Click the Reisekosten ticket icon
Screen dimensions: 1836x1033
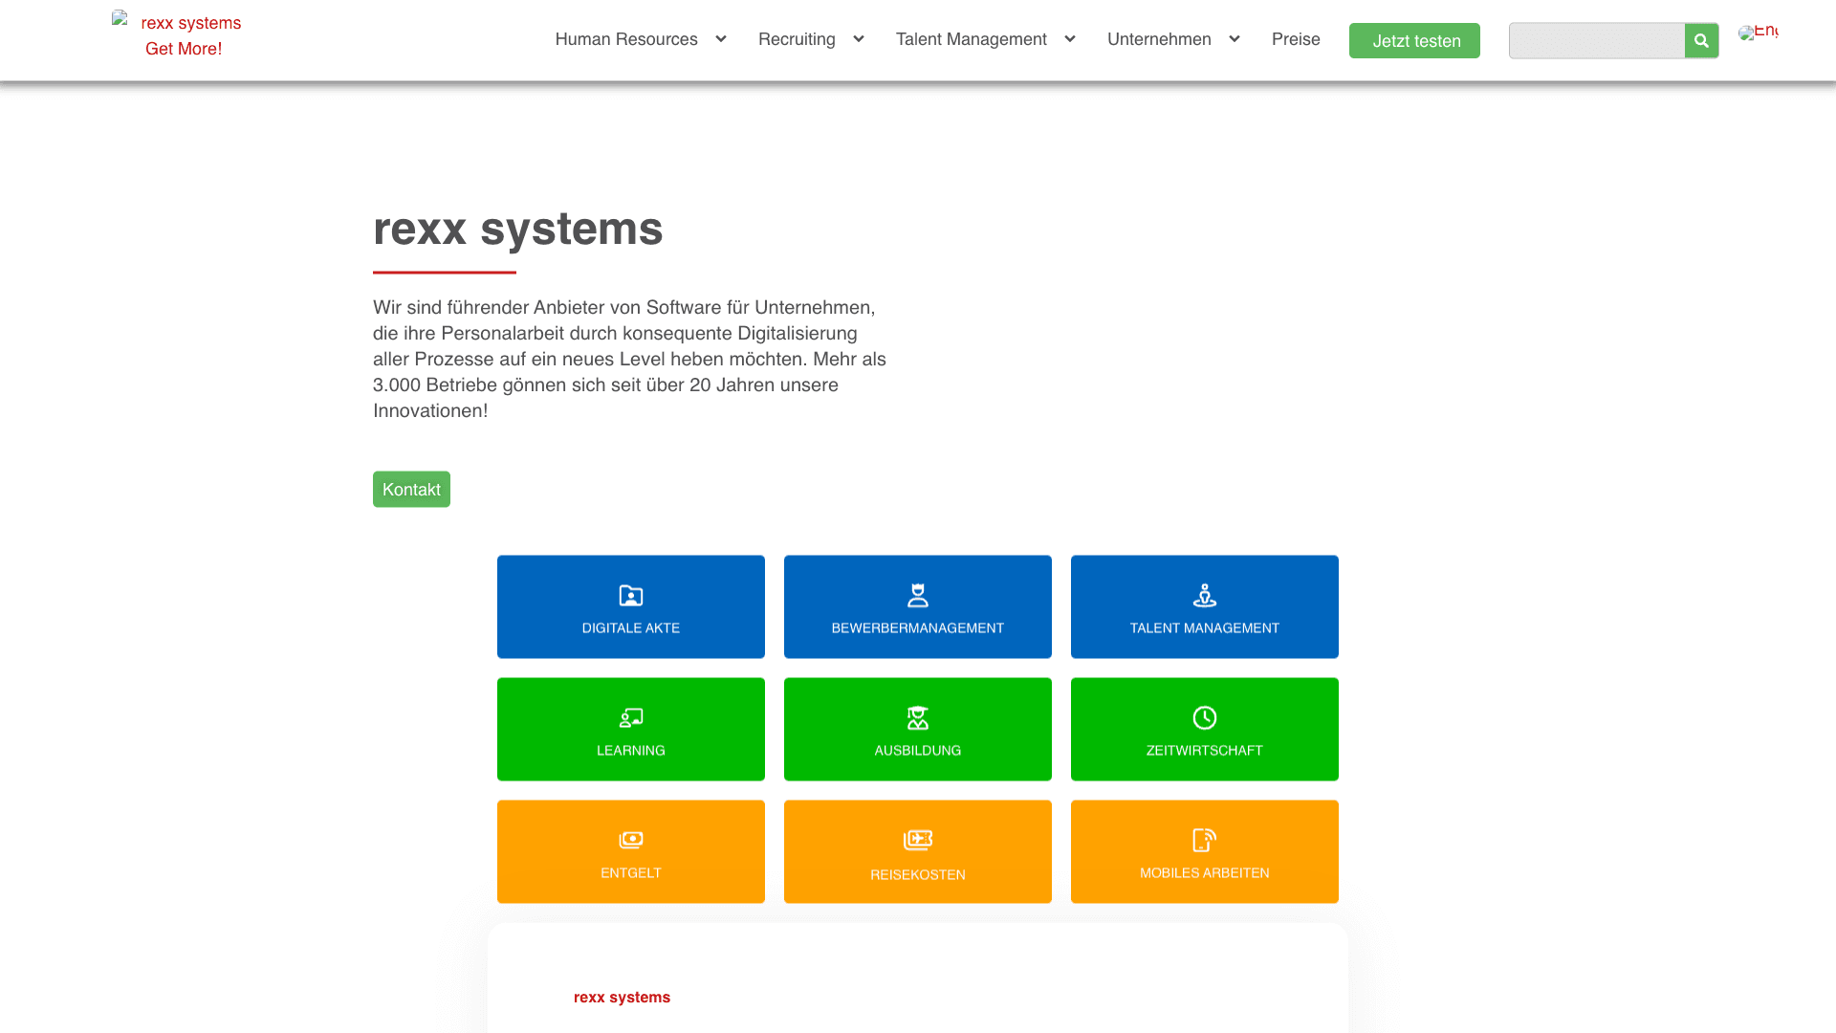[918, 841]
